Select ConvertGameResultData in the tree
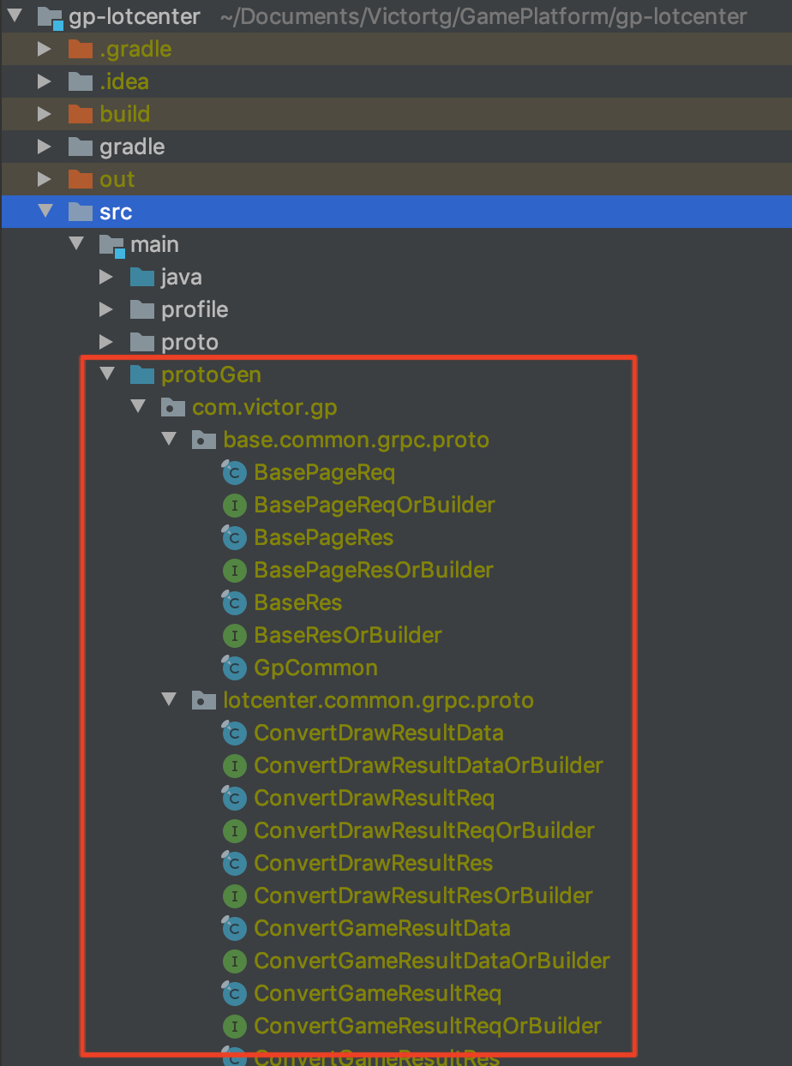This screenshot has height=1066, width=792. pos(381,929)
